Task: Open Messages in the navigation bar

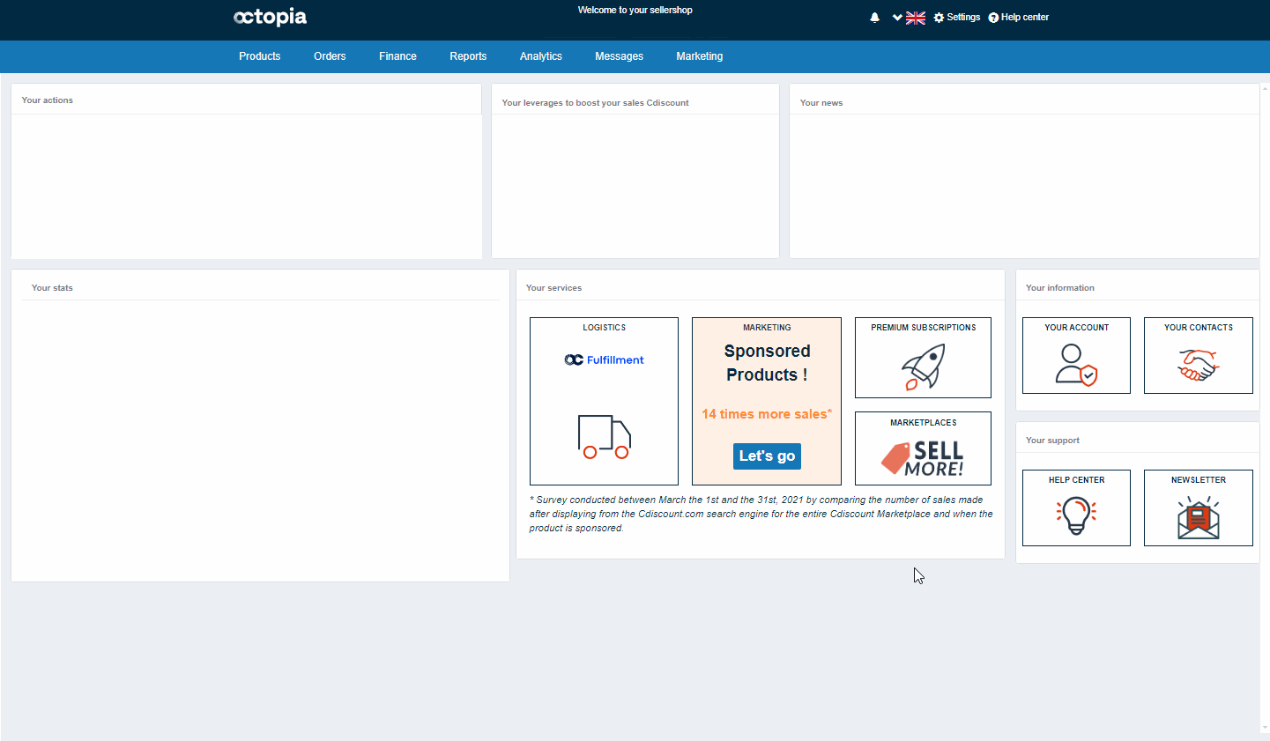Action: 619,56
